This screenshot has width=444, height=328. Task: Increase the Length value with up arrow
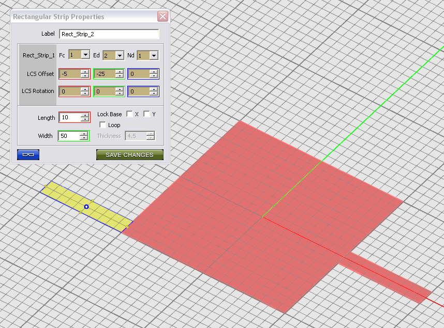coord(85,116)
